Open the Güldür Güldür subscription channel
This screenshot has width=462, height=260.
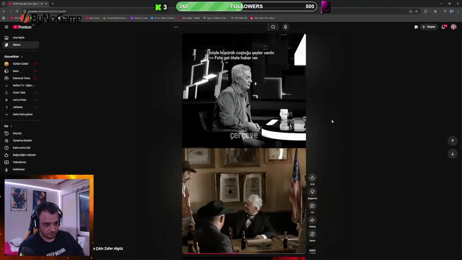coord(20,64)
